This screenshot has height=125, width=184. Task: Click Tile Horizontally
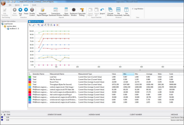pyautogui.click(x=118, y=12)
